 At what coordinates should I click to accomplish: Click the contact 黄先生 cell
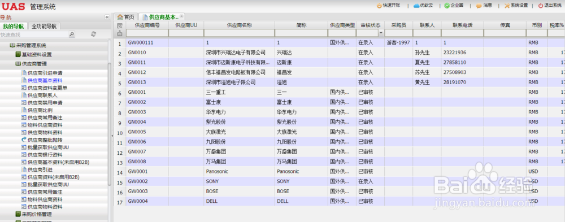tap(427, 82)
